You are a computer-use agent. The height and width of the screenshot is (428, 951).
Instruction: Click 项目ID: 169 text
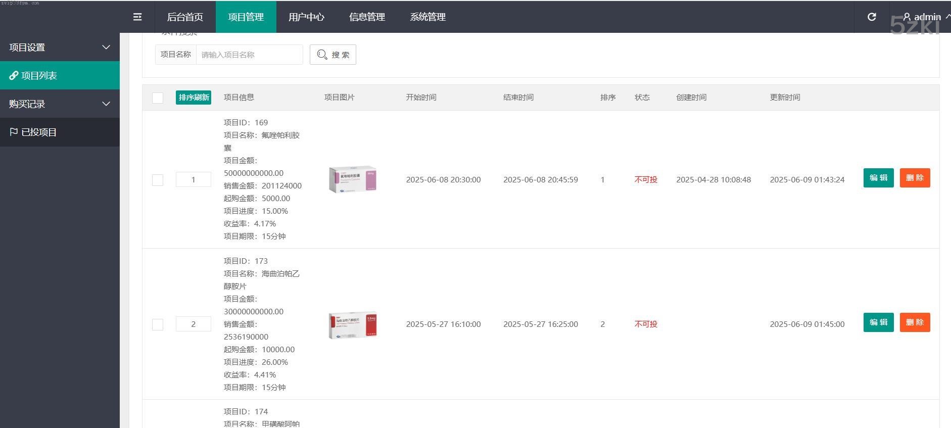[246, 122]
